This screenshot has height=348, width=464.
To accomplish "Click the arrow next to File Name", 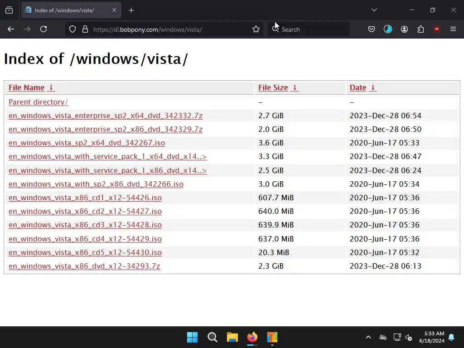I will (x=51, y=87).
